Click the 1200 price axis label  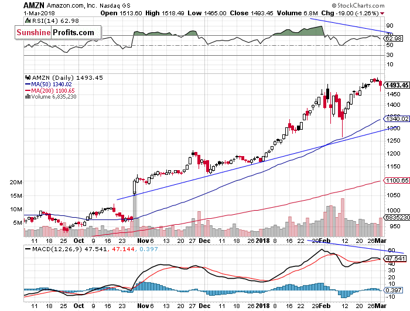394,154
